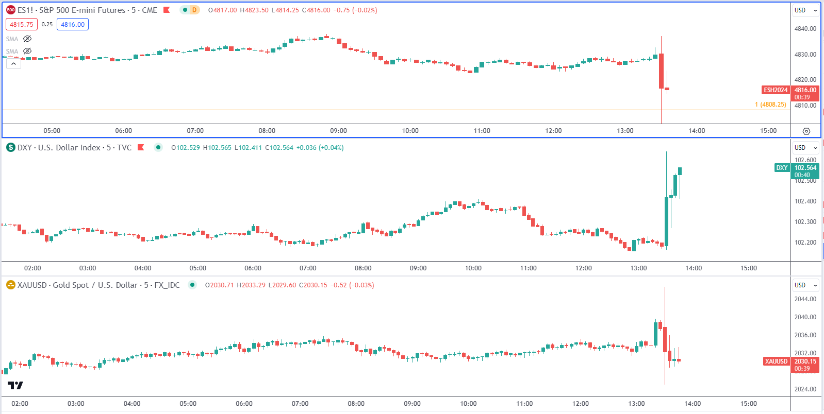Image resolution: width=824 pixels, height=414 pixels.
Task: Open chart settings gear on ES1! time axis
Action: (x=806, y=131)
